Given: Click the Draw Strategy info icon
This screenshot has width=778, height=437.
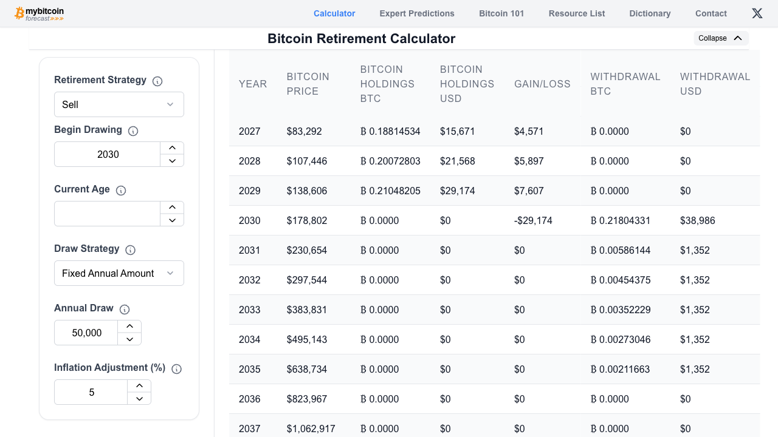Looking at the screenshot, I should point(130,249).
